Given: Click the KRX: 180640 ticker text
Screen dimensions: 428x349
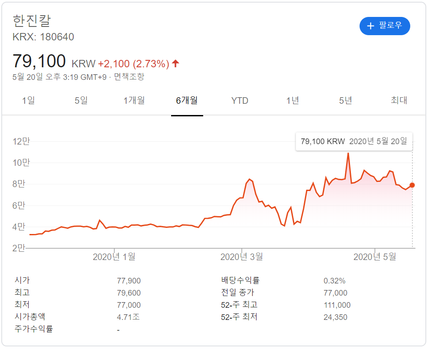Looking at the screenshot, I should tap(43, 37).
